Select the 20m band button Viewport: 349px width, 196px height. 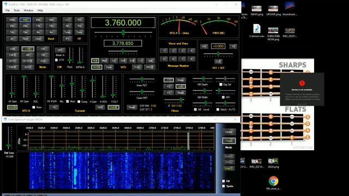click(25, 26)
